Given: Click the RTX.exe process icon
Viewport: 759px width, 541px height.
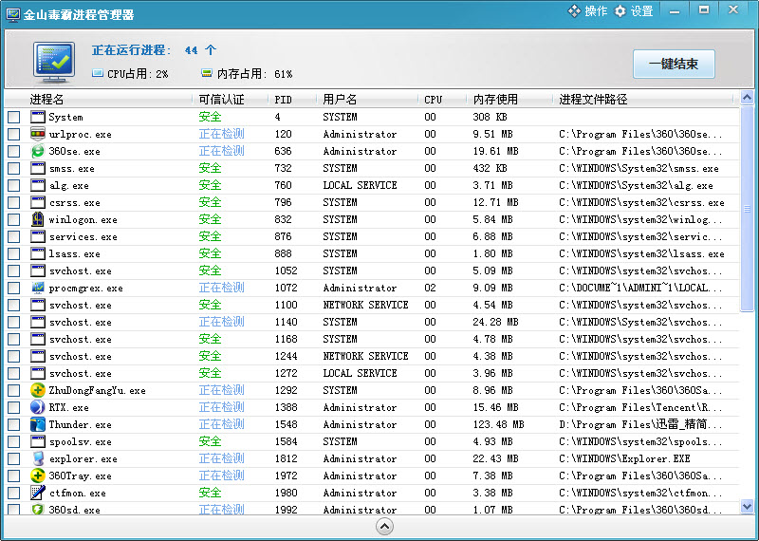Looking at the screenshot, I should point(38,407).
